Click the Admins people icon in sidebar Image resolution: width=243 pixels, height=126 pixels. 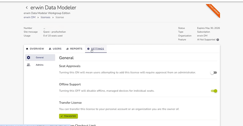[28, 65]
